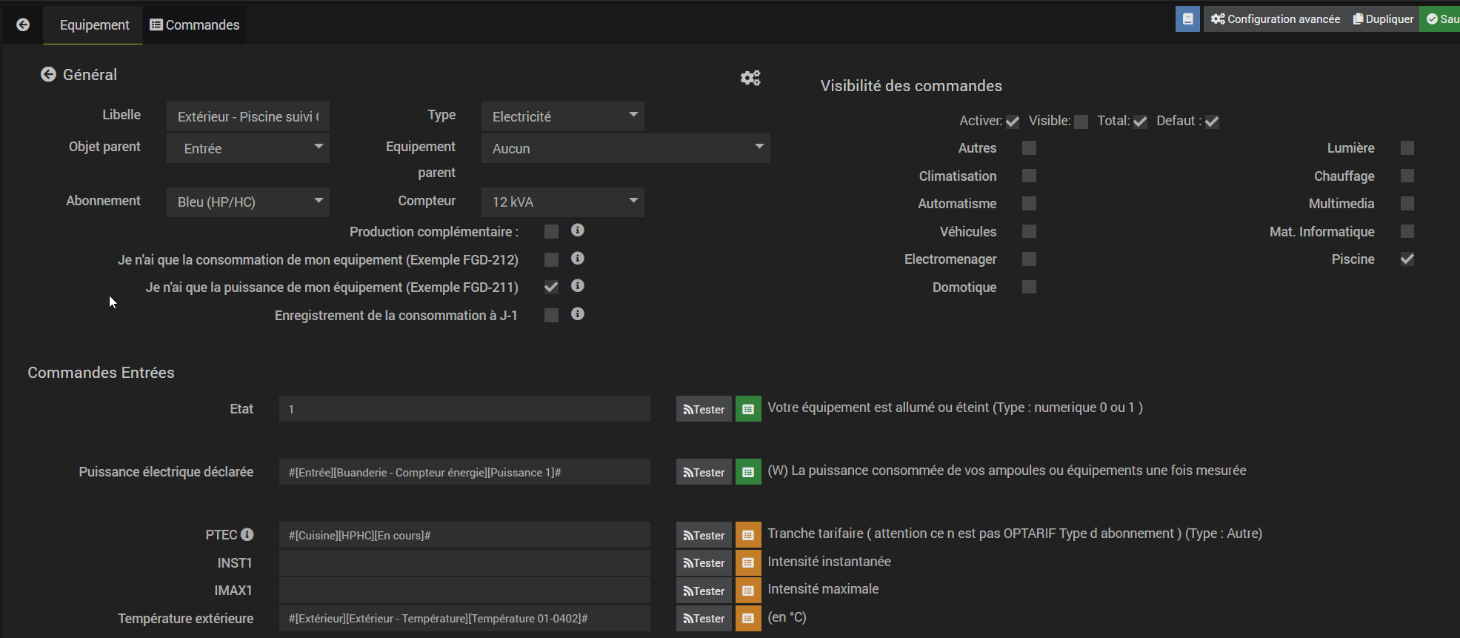Tick the Automatisme checkbox
Image resolution: width=1460 pixels, height=638 pixels.
1029,204
